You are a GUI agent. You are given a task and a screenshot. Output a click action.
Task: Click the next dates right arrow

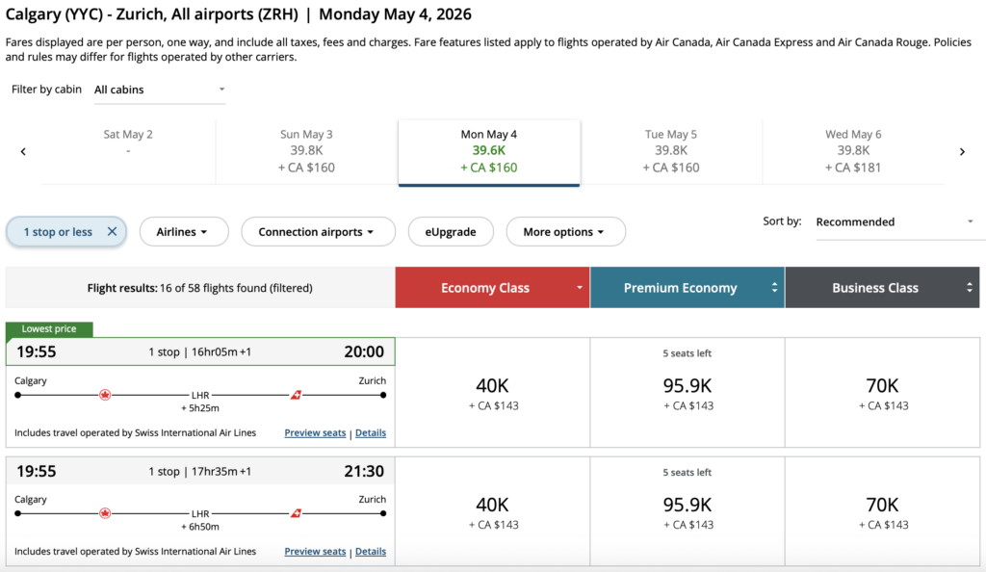(961, 151)
